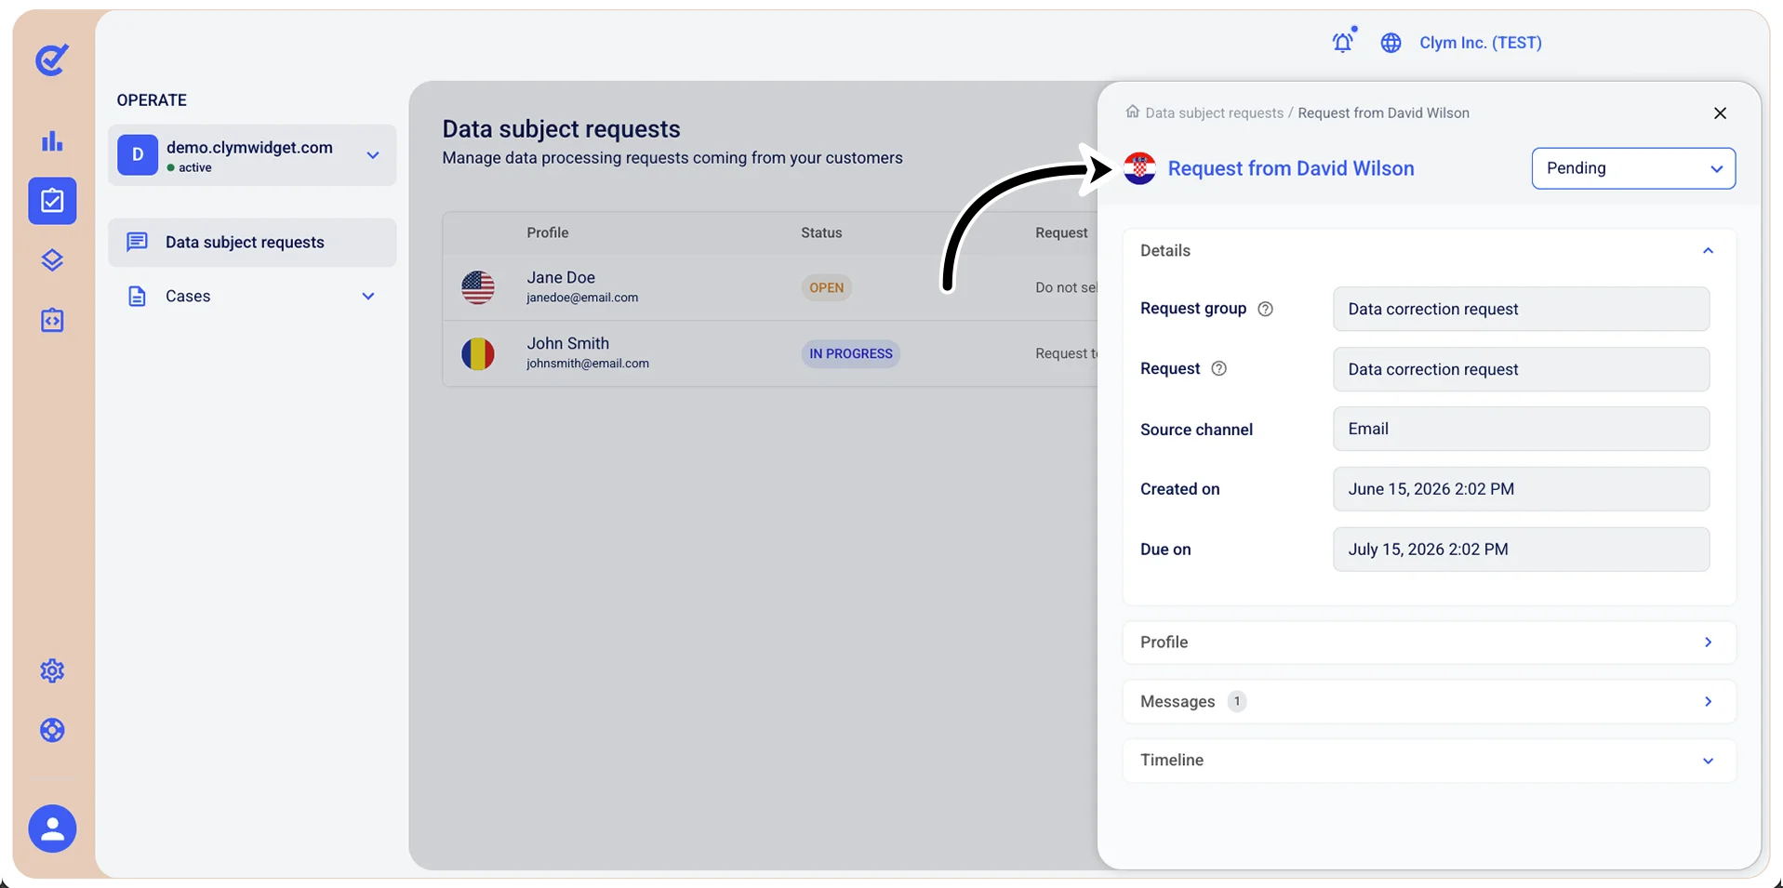
Task: Open the user account avatar
Action: (x=52, y=828)
